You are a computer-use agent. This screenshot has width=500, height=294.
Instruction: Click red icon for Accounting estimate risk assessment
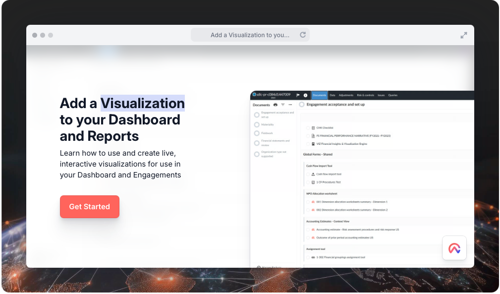tap(313, 230)
